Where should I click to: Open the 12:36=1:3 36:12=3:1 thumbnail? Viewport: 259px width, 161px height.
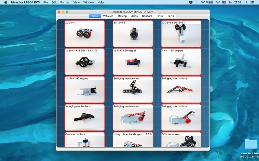181,34
